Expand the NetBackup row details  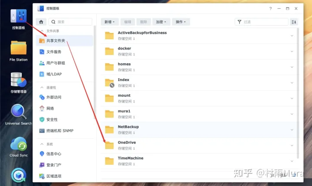click(292, 130)
